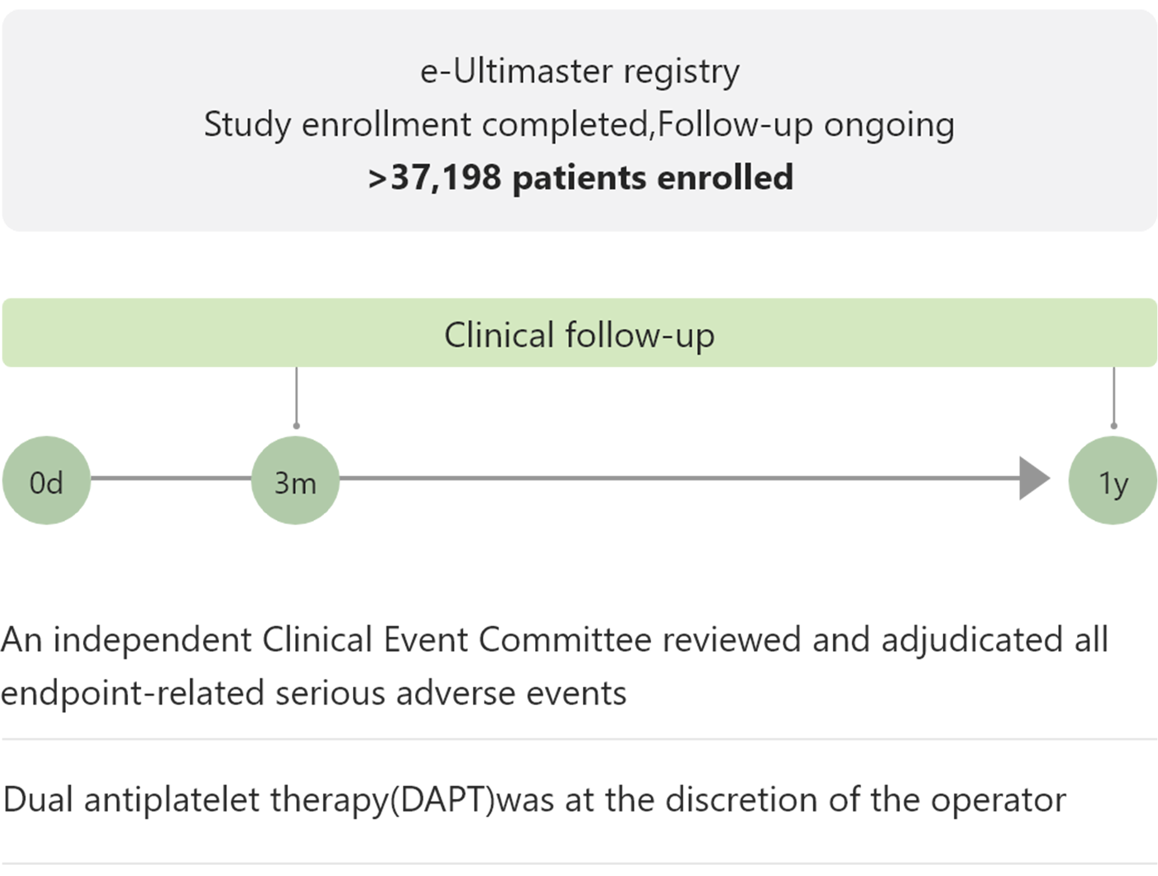Click the >37,198 patients enrolled text

pos(580,177)
